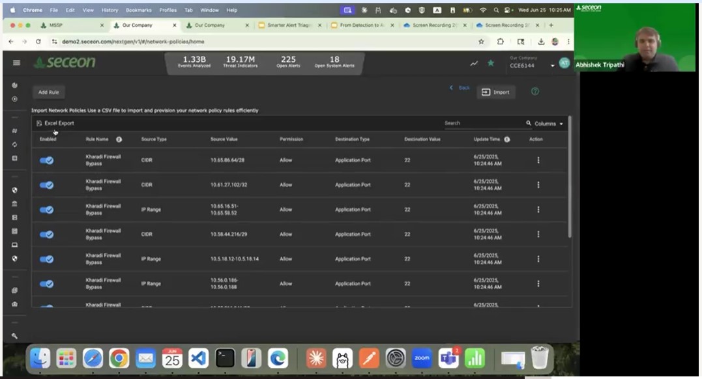Open Chrome extensions puzzle icon
Image resolution: width=702 pixels, height=379 pixels.
click(x=501, y=42)
